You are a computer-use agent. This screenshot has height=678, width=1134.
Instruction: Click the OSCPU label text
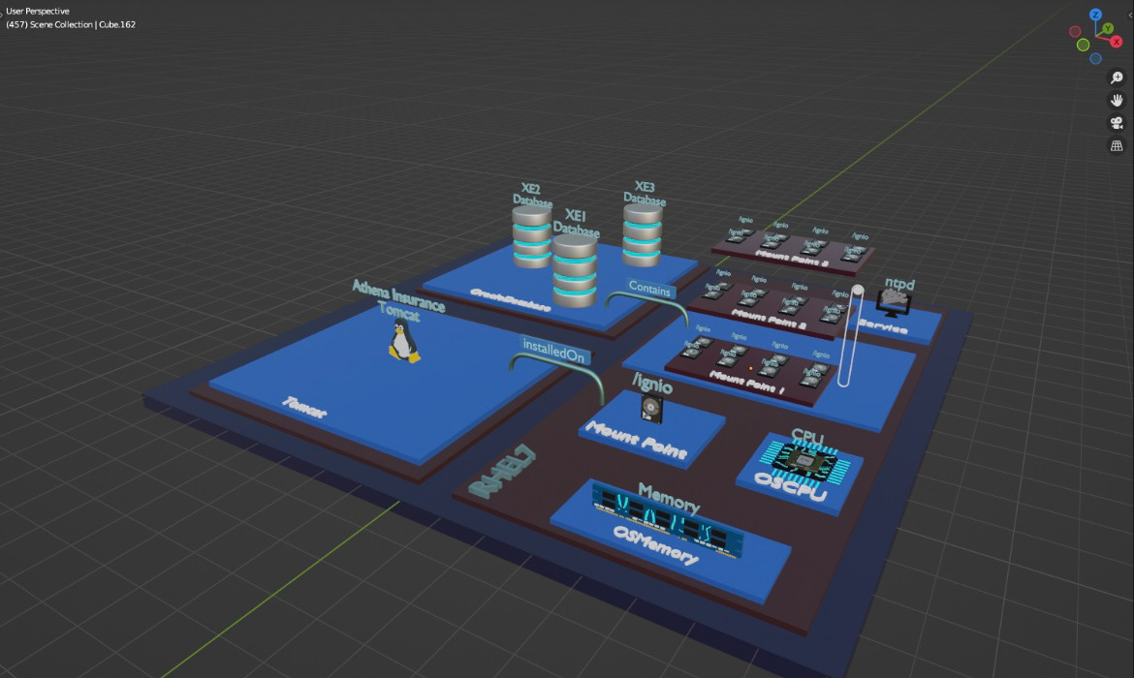790,487
